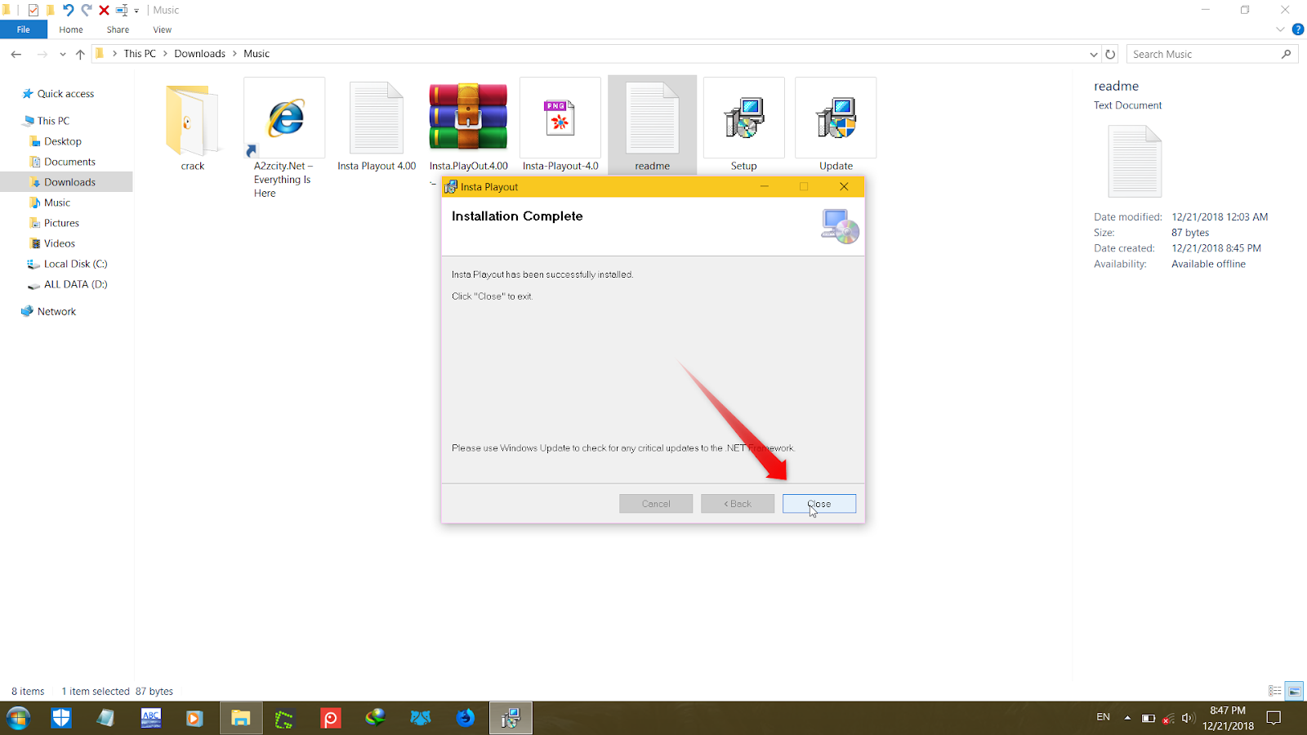
Task: Show hidden system tray icons
Action: tap(1127, 718)
